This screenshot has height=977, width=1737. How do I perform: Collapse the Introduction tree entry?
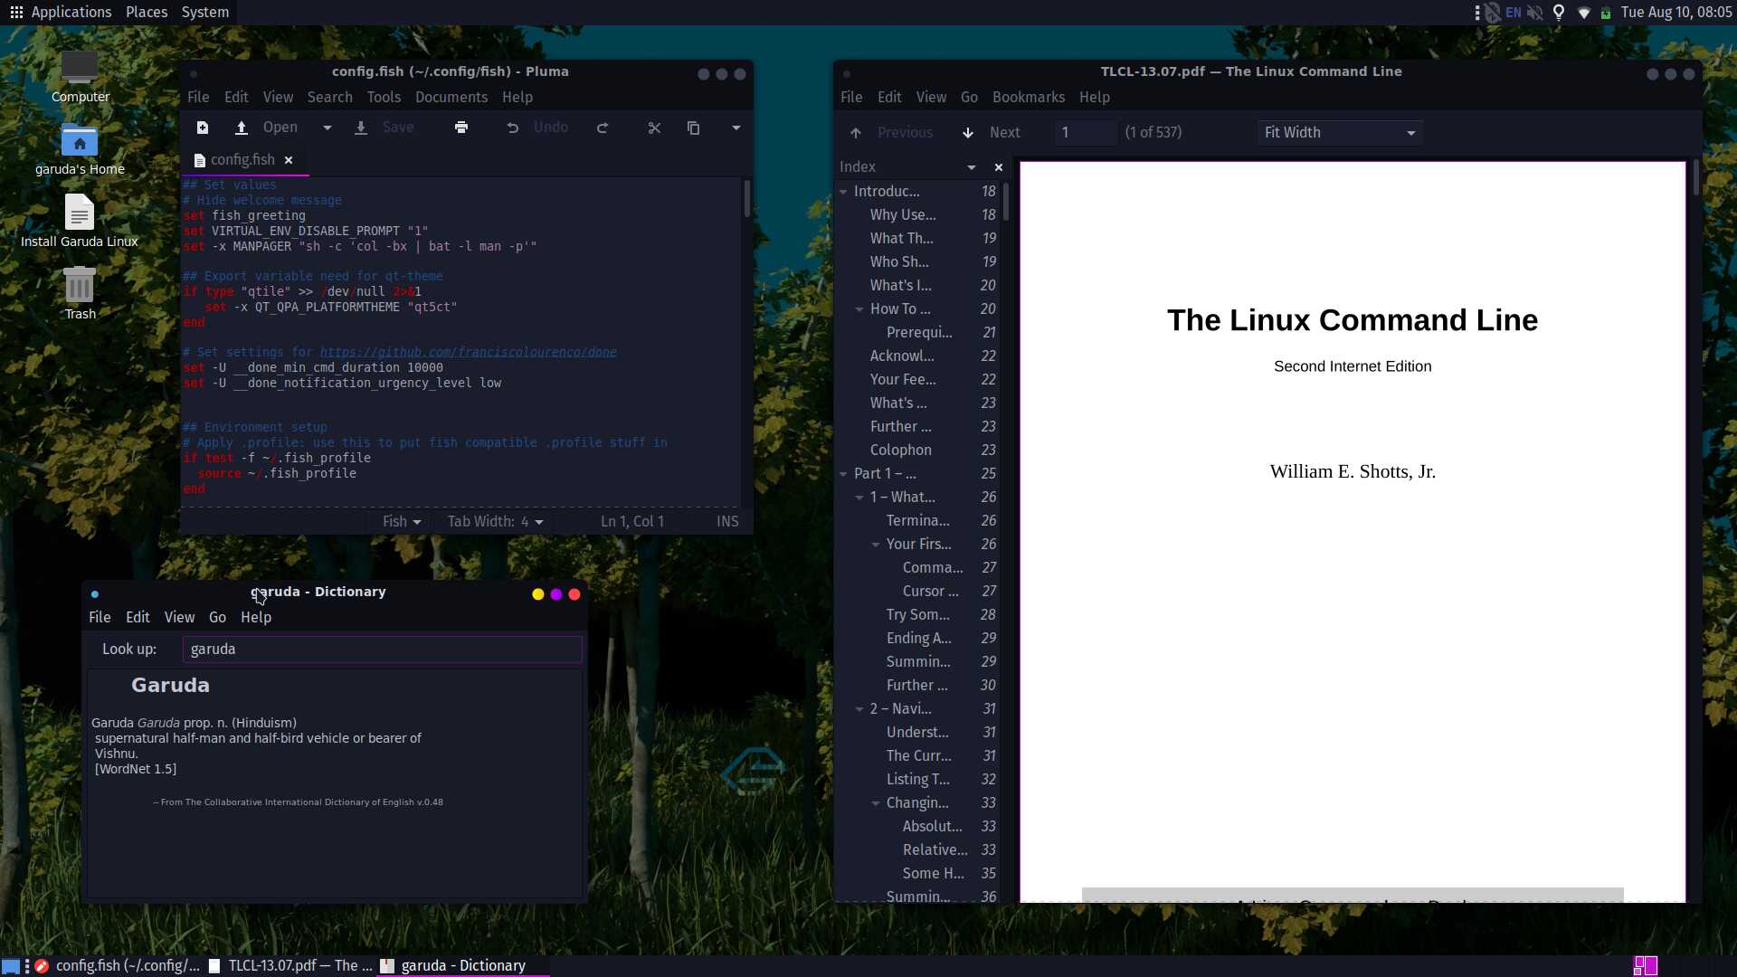tap(843, 191)
